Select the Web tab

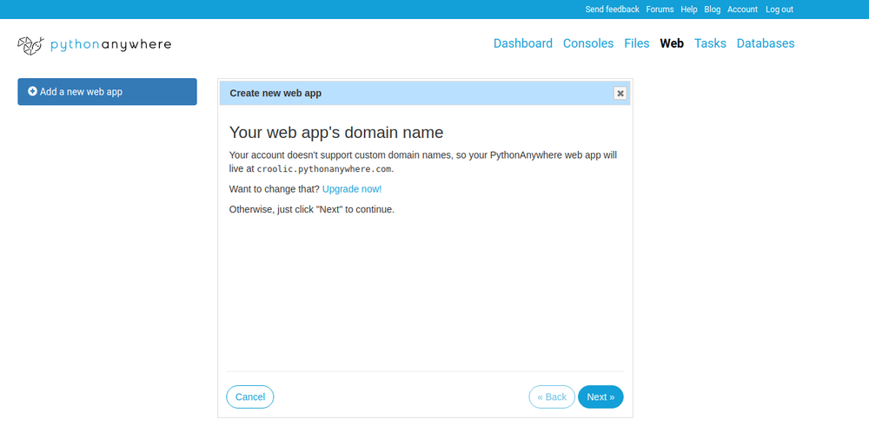tap(672, 43)
